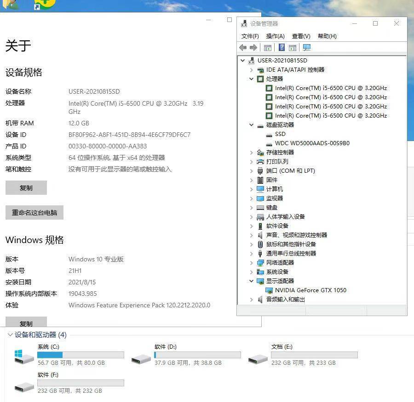Select the NVIDIA GeForce GTX 1050 adapter
414x402 pixels.
click(x=310, y=290)
